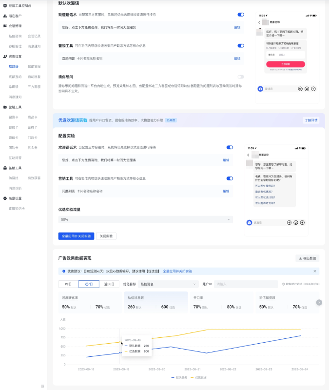The width and height of the screenshot is (329, 390).
Task: Tap voice icon in experiment preview
Action: 289,223
